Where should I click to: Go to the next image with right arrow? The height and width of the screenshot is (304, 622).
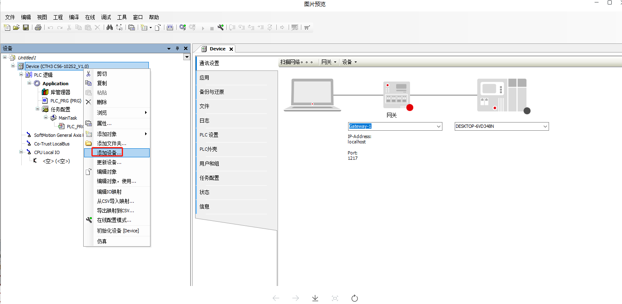coord(296,298)
